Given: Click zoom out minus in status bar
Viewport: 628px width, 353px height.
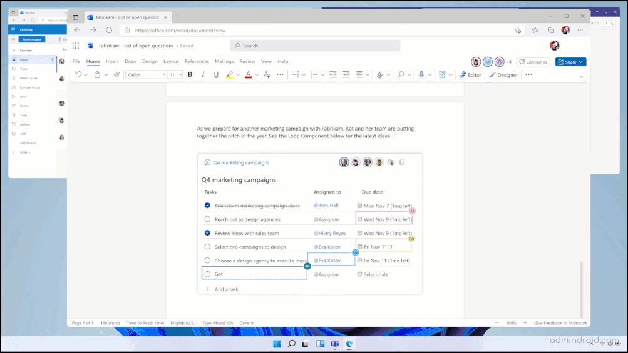Looking at the screenshot, I should [x=497, y=322].
